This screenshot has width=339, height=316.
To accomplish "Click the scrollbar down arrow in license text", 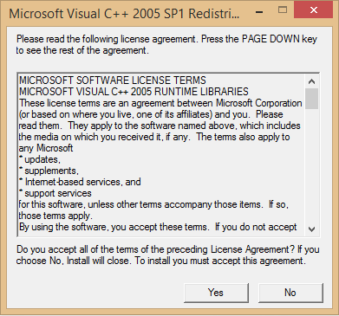I will tap(311, 229).
